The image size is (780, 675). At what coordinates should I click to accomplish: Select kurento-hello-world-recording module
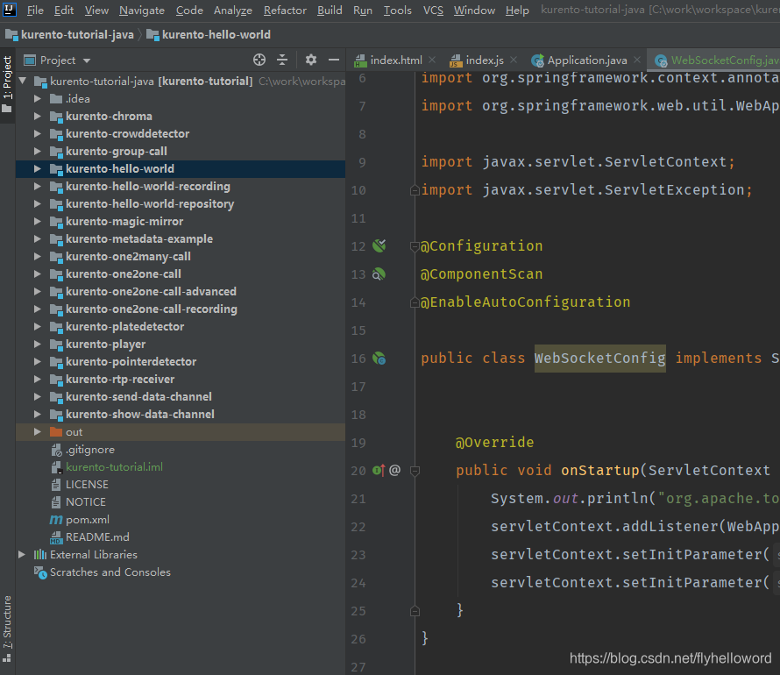pyautogui.click(x=148, y=186)
